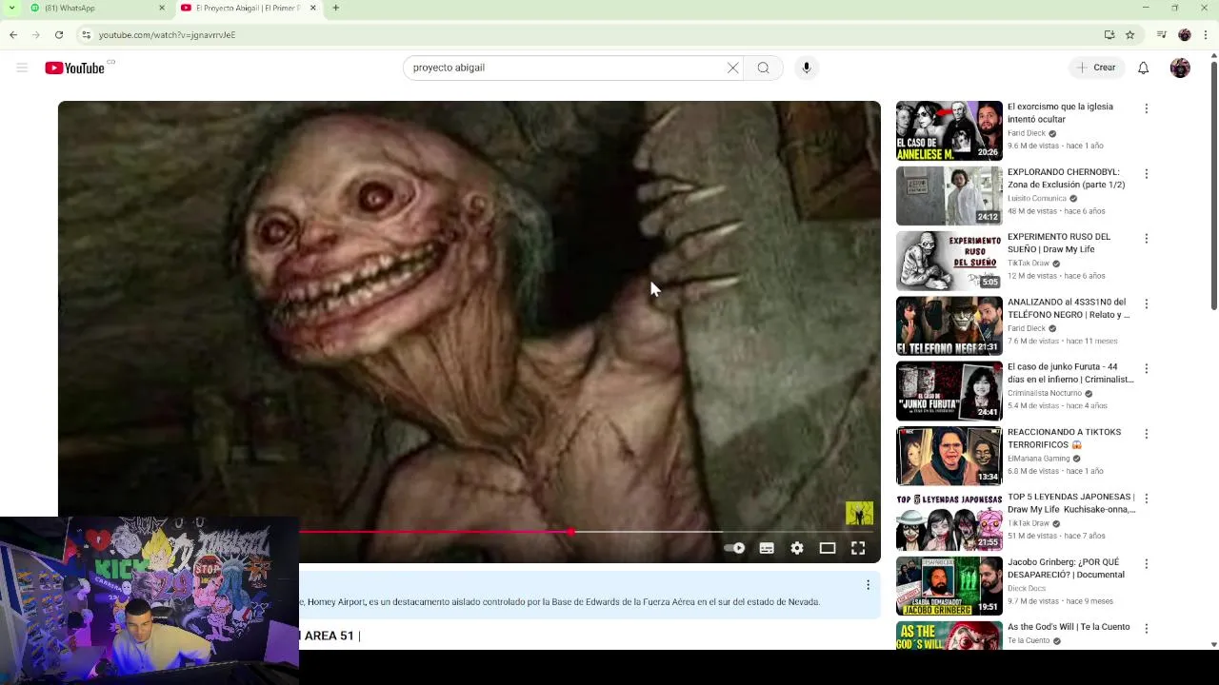The width and height of the screenshot is (1219, 685).
Task: Expand the tab search dropdown arrow
Action: click(12, 9)
